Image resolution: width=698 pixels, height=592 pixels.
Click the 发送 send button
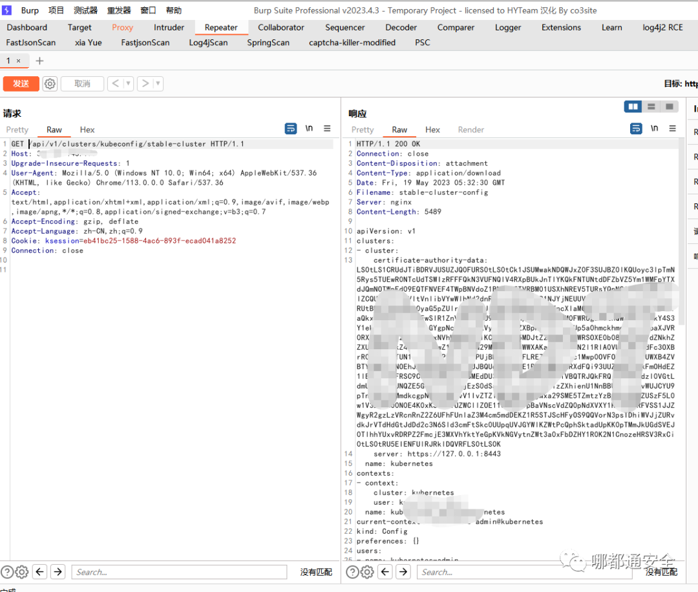pos(21,84)
